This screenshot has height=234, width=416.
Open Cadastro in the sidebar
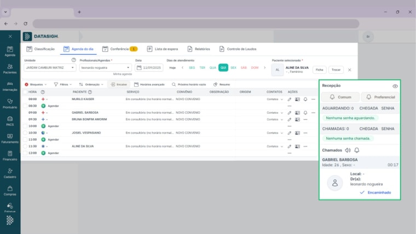[10, 173]
